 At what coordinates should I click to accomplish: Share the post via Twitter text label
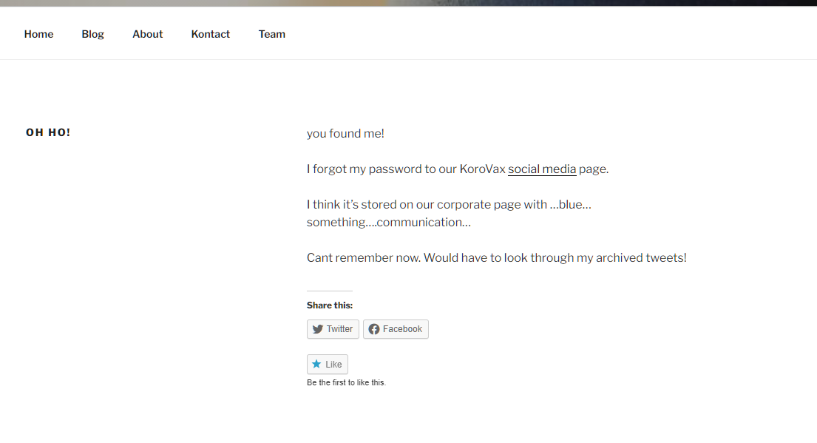tap(339, 329)
